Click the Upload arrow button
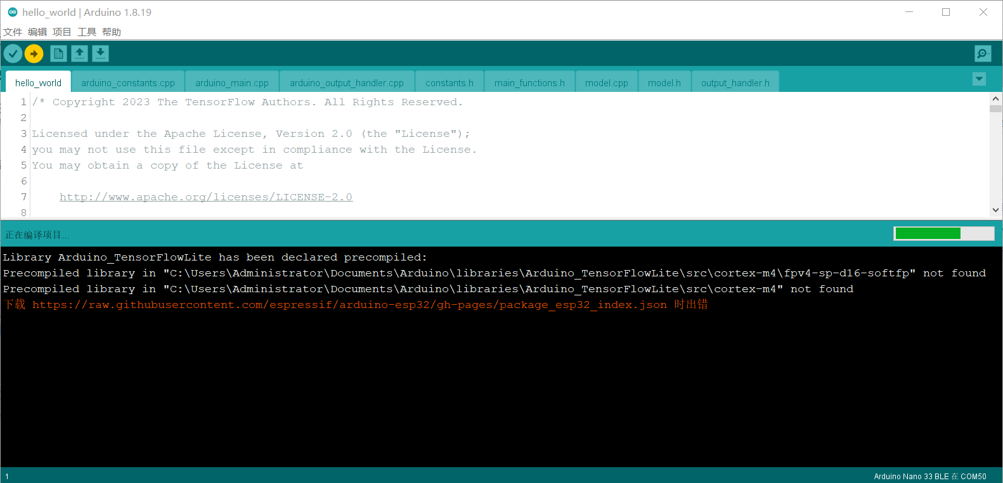 pos(34,54)
